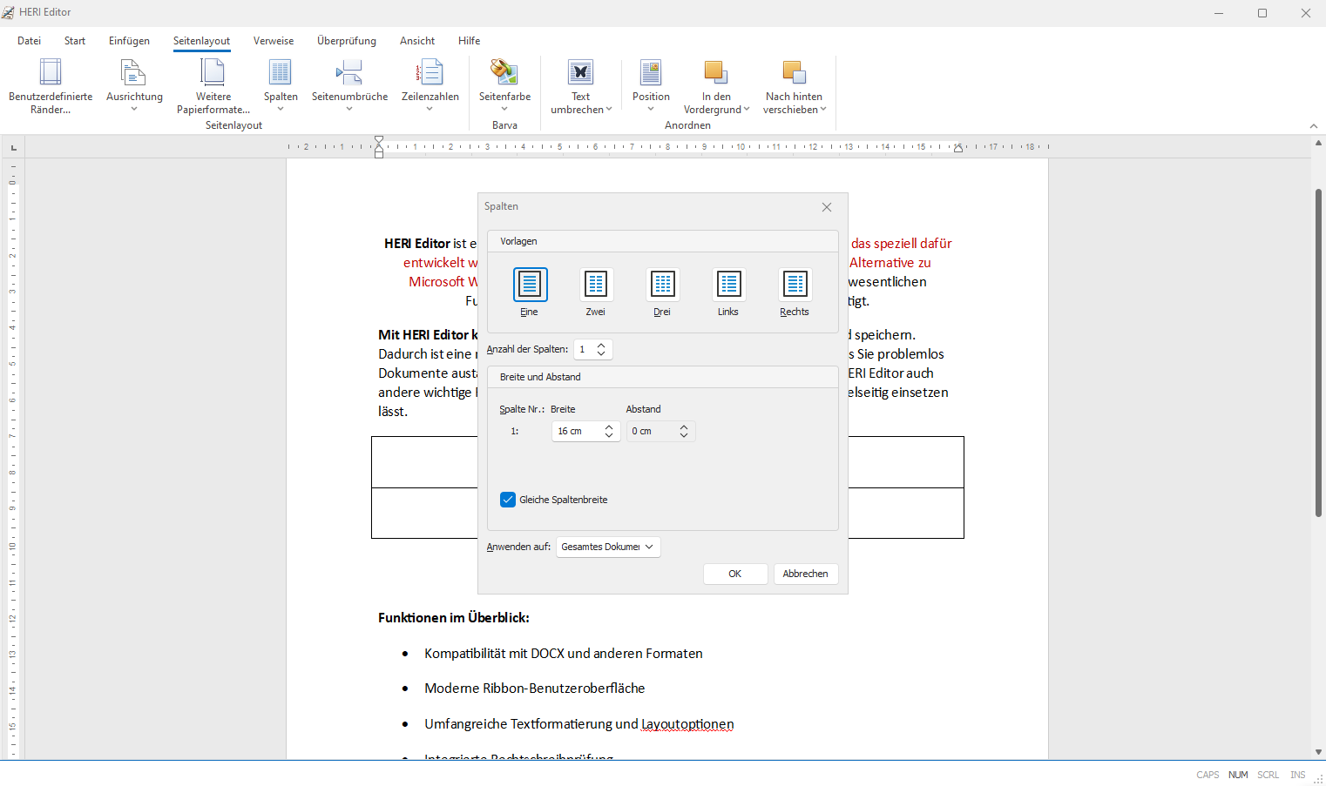Open Benutzerdefinierte Ränder settings
Image resolution: width=1326 pixels, height=786 pixels.
click(x=51, y=86)
